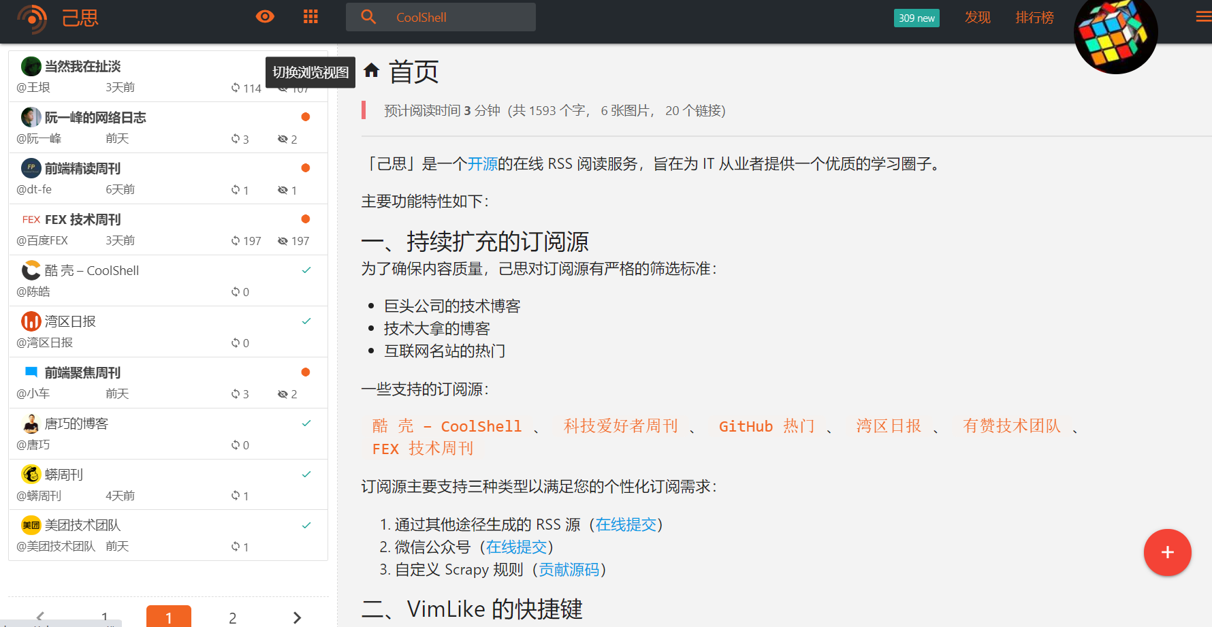The width and height of the screenshot is (1212, 627).
Task: Click the 美团 yellow logo icon in list
Action: 31,525
